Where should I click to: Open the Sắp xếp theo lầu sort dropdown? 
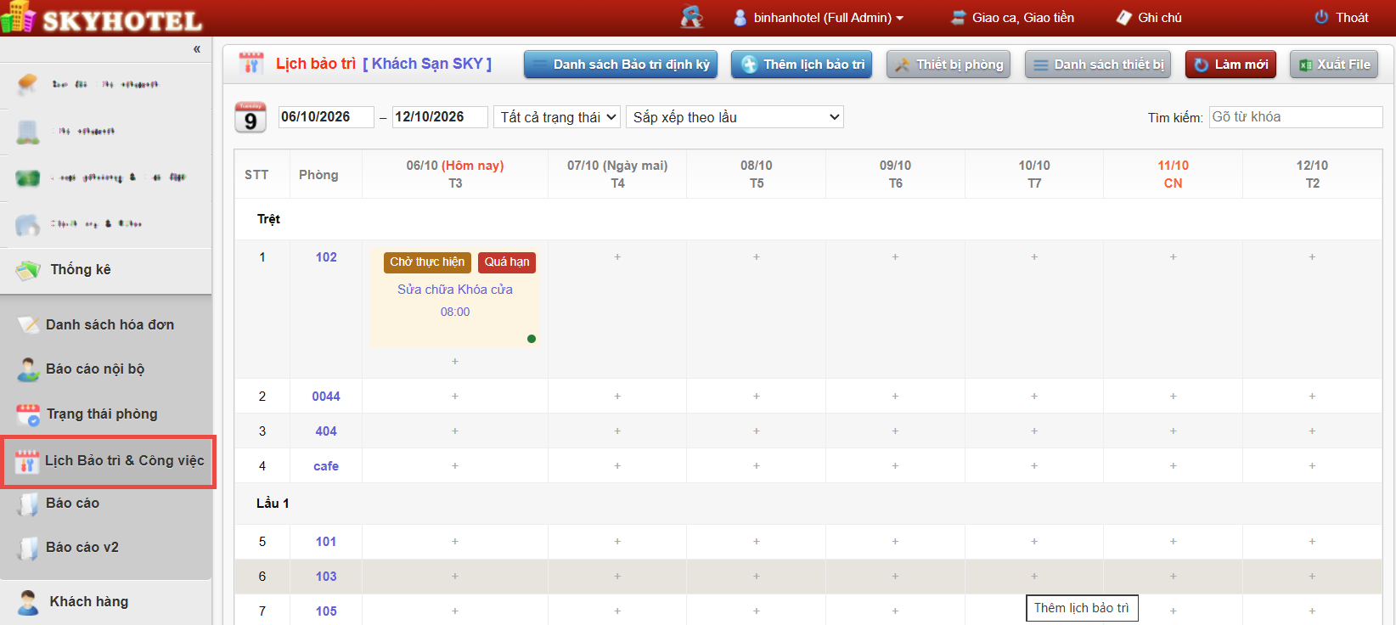click(x=735, y=117)
